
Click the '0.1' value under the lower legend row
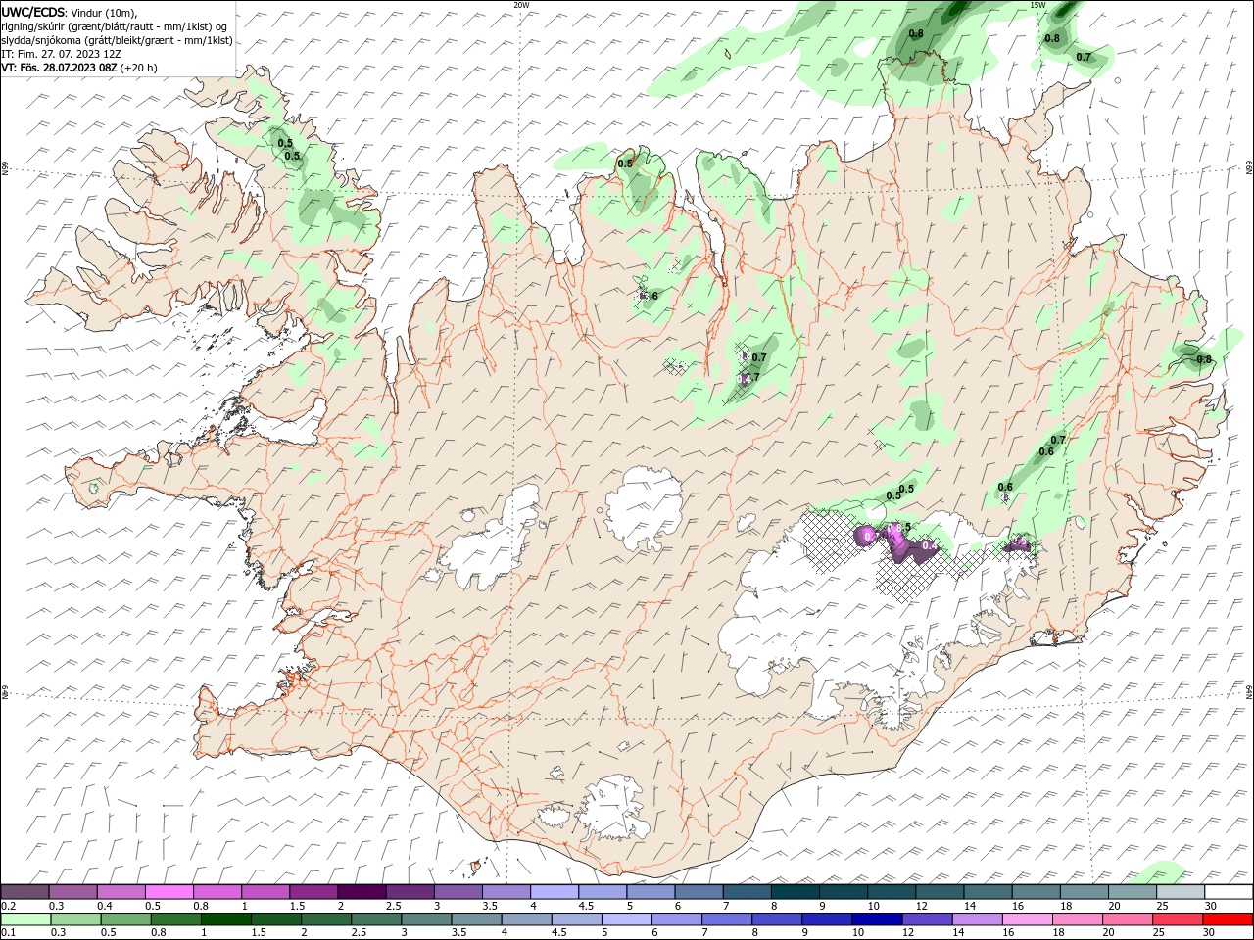[9, 933]
